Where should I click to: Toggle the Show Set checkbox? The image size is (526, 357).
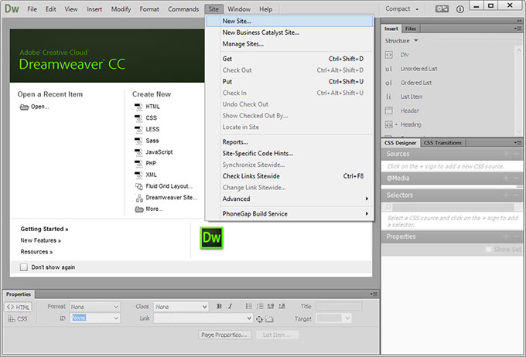(488, 249)
